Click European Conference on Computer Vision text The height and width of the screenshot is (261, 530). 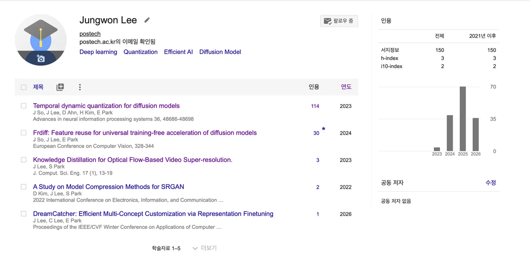click(94, 146)
